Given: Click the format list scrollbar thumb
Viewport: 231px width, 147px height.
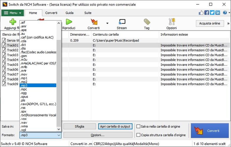Looking at the screenshot, I should pos(59,83).
